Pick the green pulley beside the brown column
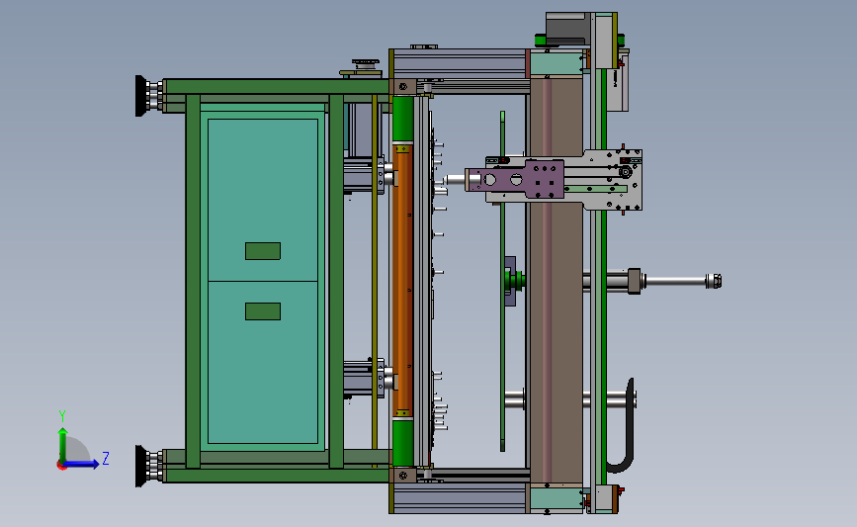857x527 pixels. [x=515, y=281]
